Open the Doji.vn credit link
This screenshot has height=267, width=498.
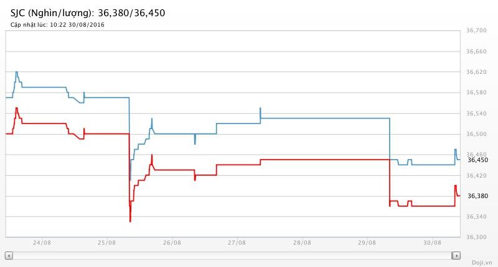(481, 263)
